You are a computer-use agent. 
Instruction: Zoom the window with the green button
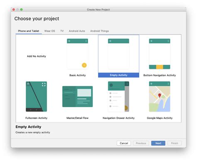pos(21,10)
